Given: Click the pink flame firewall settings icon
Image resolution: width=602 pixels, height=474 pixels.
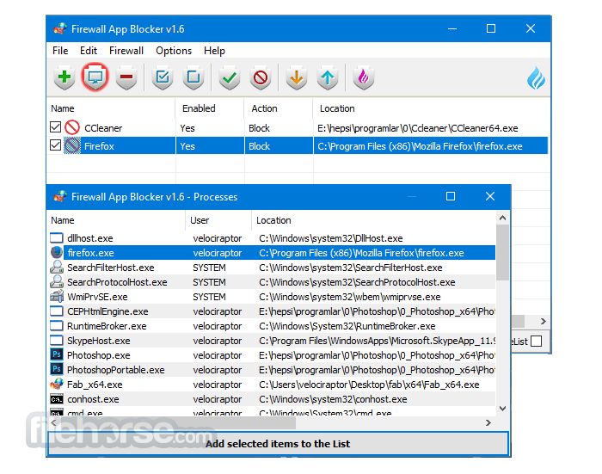Looking at the screenshot, I should [x=363, y=77].
